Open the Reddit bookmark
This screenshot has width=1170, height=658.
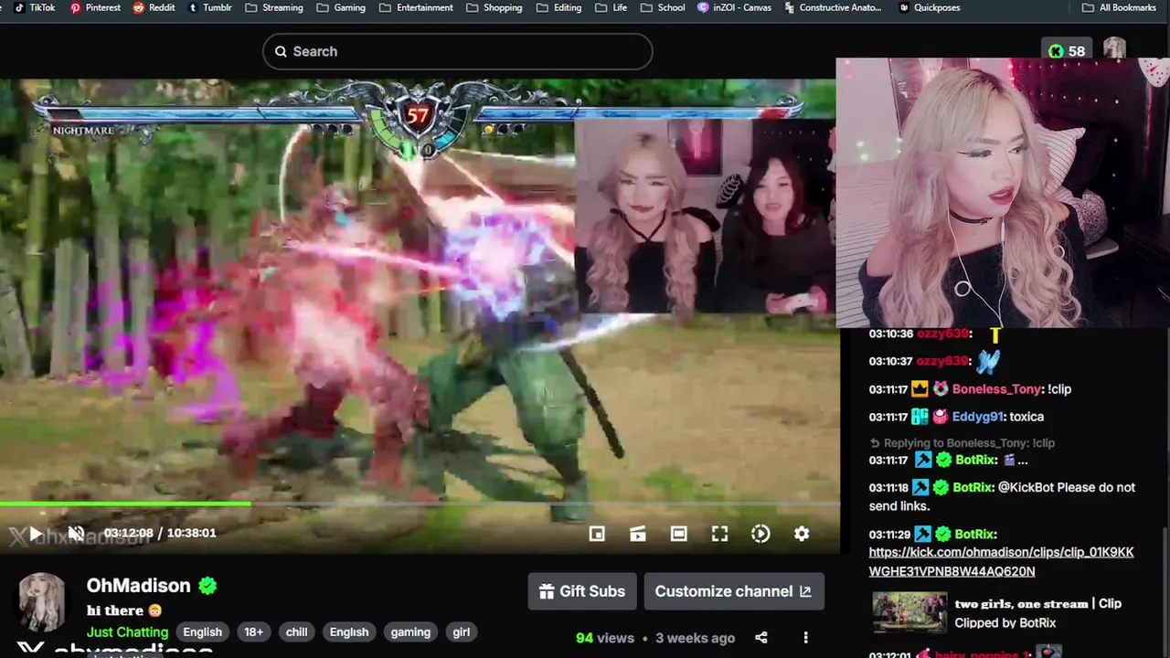coord(154,7)
